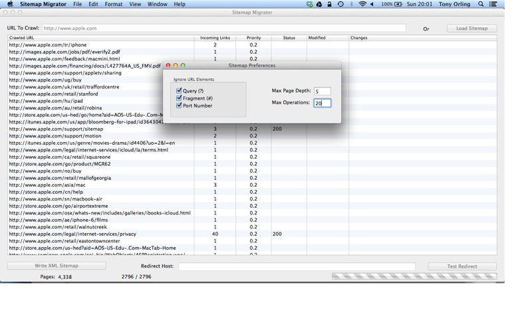Sort by Crawled URL column header

pyautogui.click(x=101, y=38)
